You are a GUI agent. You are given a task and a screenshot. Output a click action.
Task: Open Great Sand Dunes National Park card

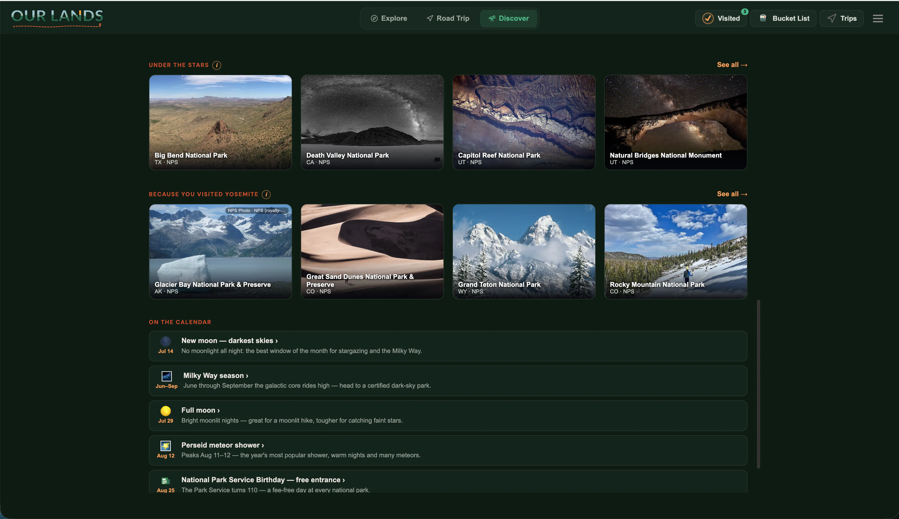[x=372, y=251]
